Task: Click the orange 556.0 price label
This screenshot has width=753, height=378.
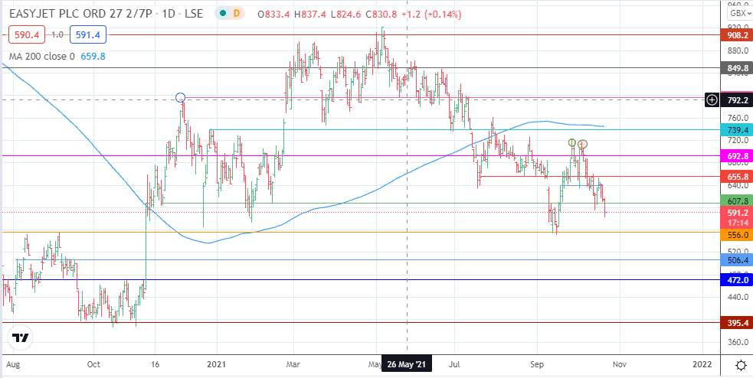Action: click(737, 235)
